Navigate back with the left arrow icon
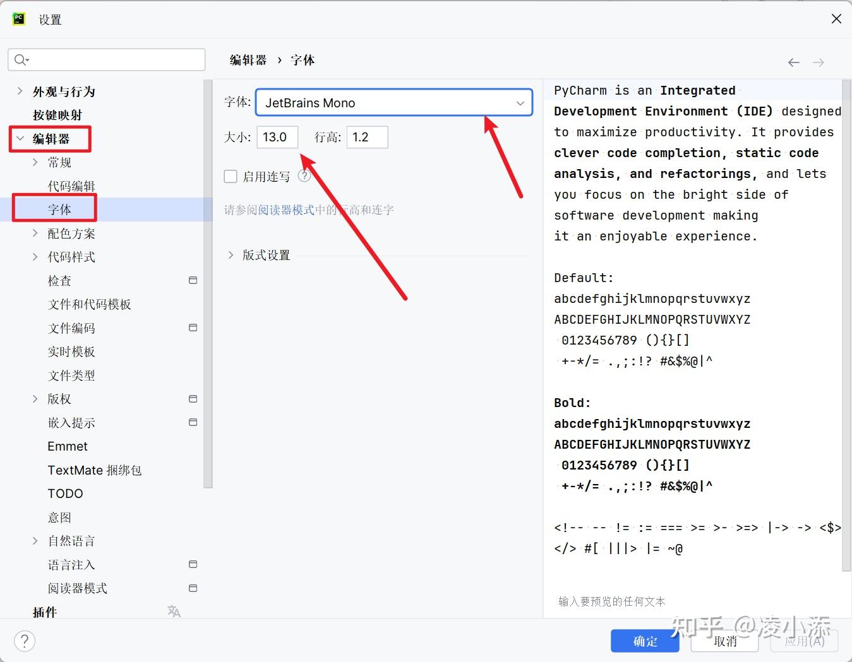This screenshot has height=662, width=852. tap(793, 62)
